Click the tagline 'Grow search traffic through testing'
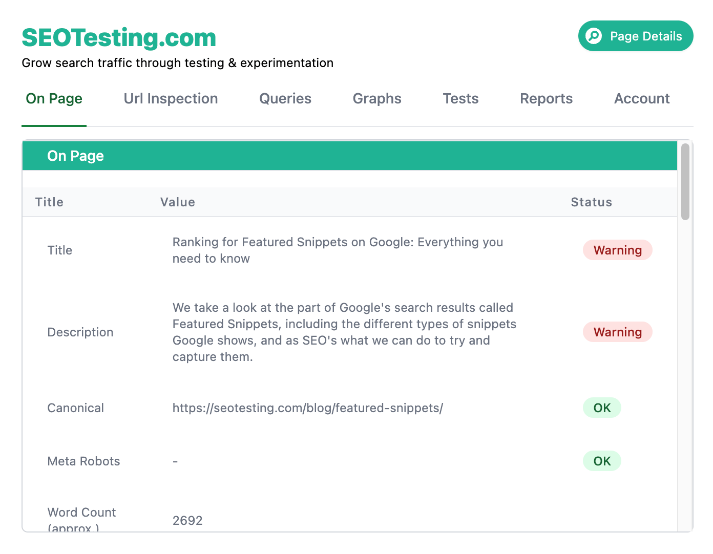Image resolution: width=713 pixels, height=554 pixels. pyautogui.click(x=178, y=63)
